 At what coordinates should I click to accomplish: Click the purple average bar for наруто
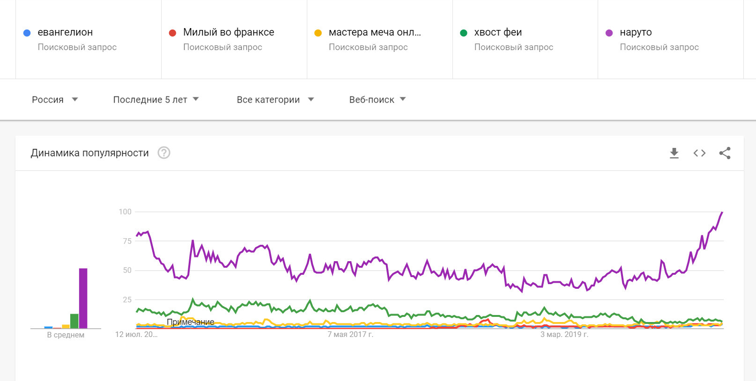click(83, 298)
